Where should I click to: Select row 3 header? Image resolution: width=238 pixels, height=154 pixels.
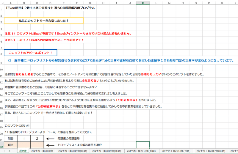point(2,21)
